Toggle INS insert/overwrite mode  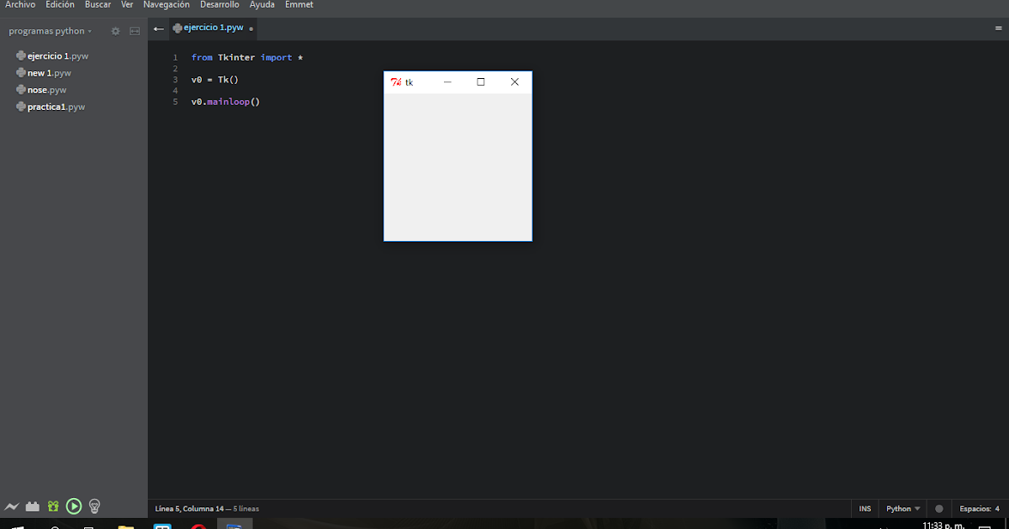click(865, 509)
